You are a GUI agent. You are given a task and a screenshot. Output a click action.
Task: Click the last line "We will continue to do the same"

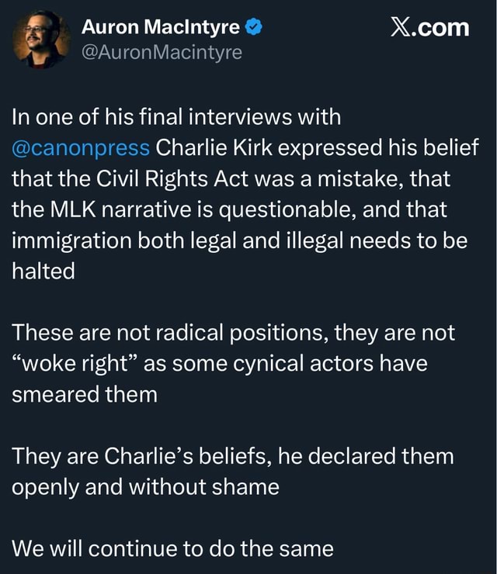(x=172, y=548)
